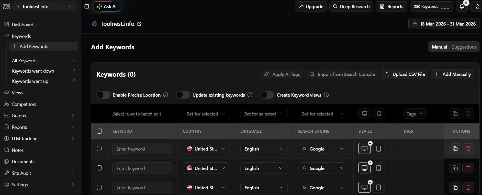Image resolution: width=482 pixels, height=195 pixels.
Task: Switch to the Manual tab
Action: pyautogui.click(x=439, y=47)
